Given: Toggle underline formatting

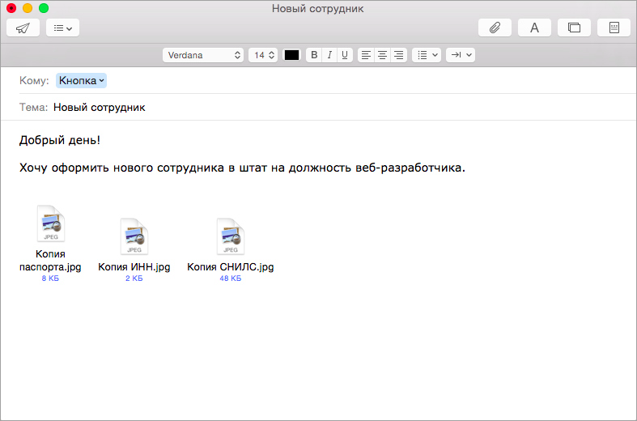Looking at the screenshot, I should pos(345,55).
